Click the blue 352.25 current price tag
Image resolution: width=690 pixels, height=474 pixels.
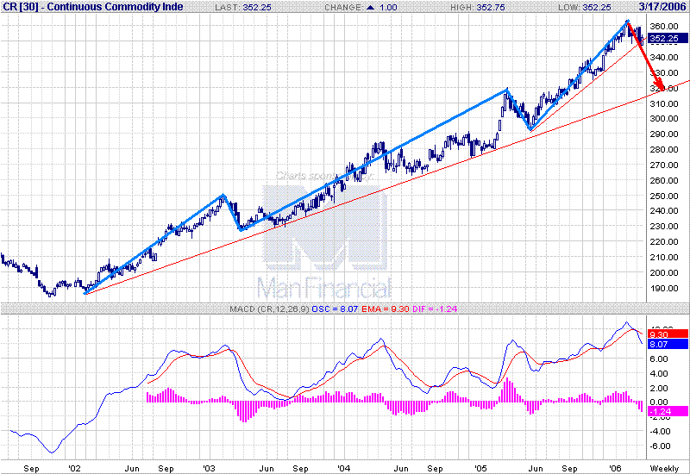667,38
